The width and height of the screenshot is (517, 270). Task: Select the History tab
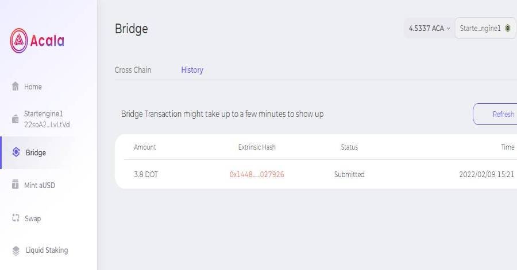click(192, 70)
